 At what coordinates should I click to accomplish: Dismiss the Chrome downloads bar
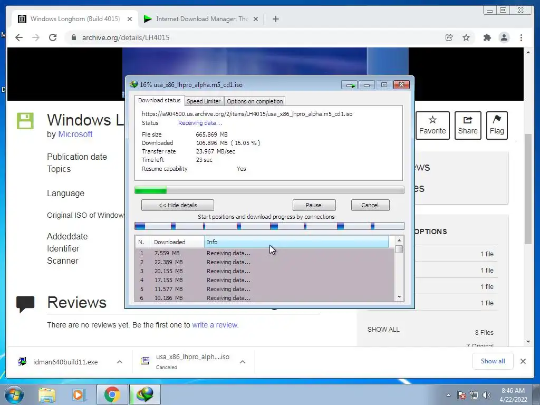(x=523, y=361)
